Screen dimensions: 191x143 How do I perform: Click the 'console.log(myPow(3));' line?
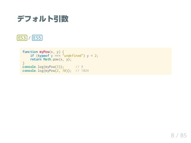43,67
